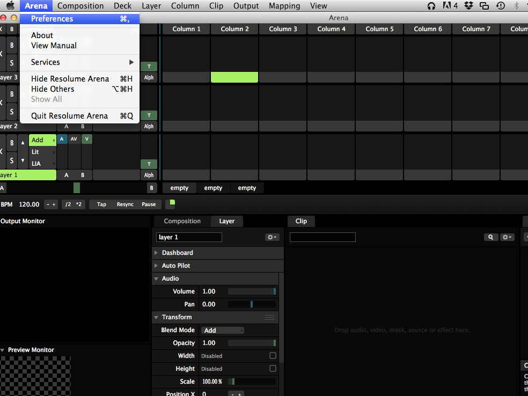Open the Output menu
Viewport: 528px width, 396px height.
tap(246, 6)
